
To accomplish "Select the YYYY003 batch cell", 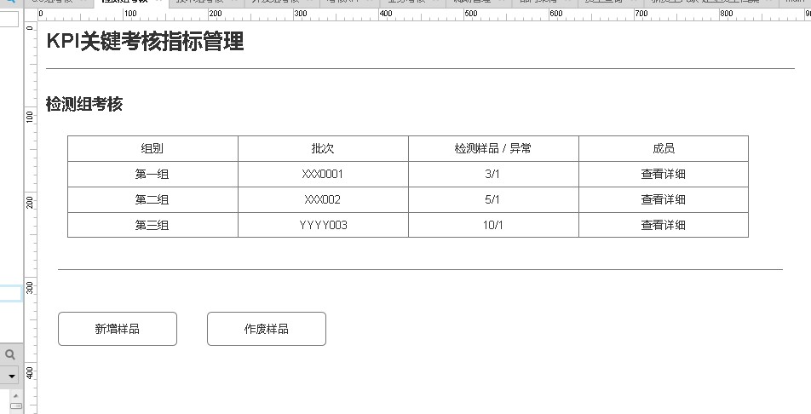I will [x=323, y=225].
